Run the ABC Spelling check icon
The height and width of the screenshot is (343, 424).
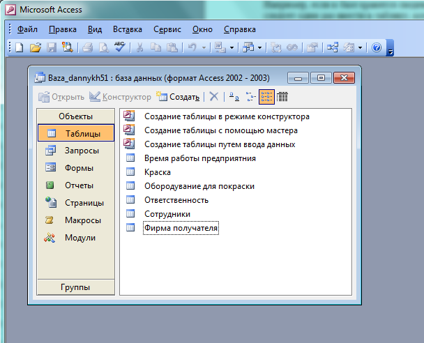[120, 47]
